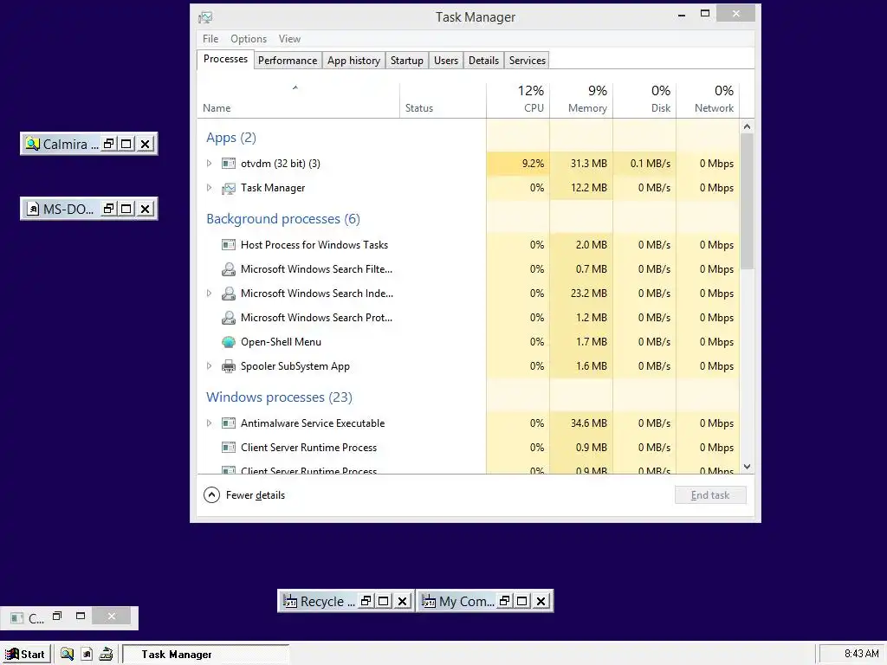Click the Calmira minimized window icon

pyautogui.click(x=33, y=145)
